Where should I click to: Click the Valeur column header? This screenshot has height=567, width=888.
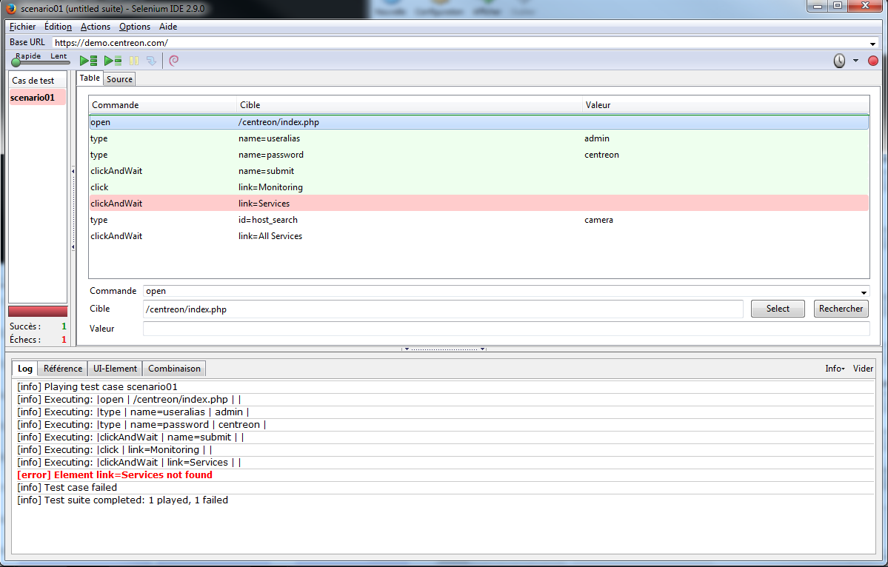(726, 104)
